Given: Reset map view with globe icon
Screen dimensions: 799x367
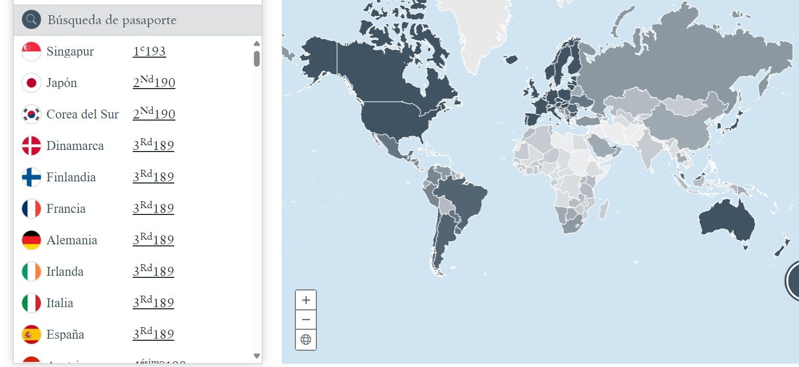Looking at the screenshot, I should 306,339.
